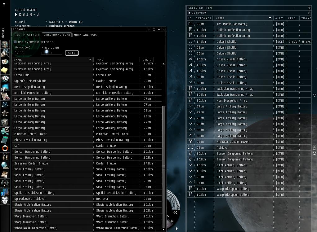
Task: Select Heat Dissipation Array in Overview
Action: (x=249, y=100)
